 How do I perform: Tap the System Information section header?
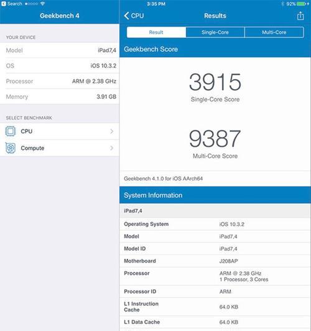click(x=215, y=195)
